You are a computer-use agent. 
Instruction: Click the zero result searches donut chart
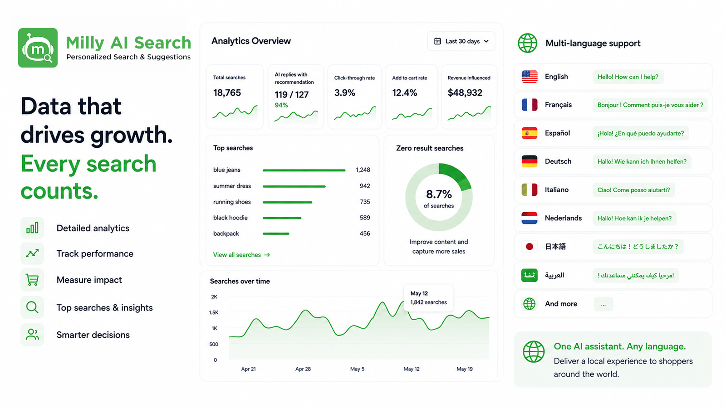pyautogui.click(x=439, y=198)
